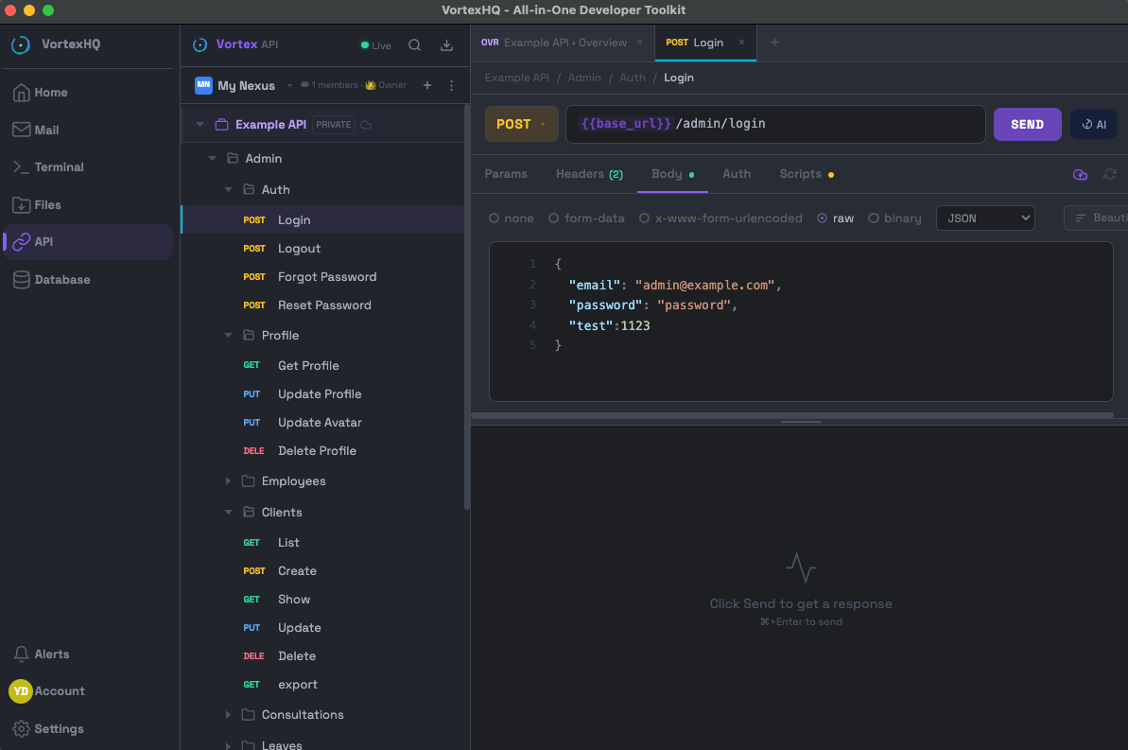Expand the Employees folder
Viewport: 1128px width, 750px height.
tap(227, 480)
